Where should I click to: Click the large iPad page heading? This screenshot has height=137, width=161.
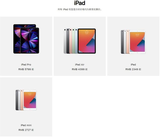point(80,3)
